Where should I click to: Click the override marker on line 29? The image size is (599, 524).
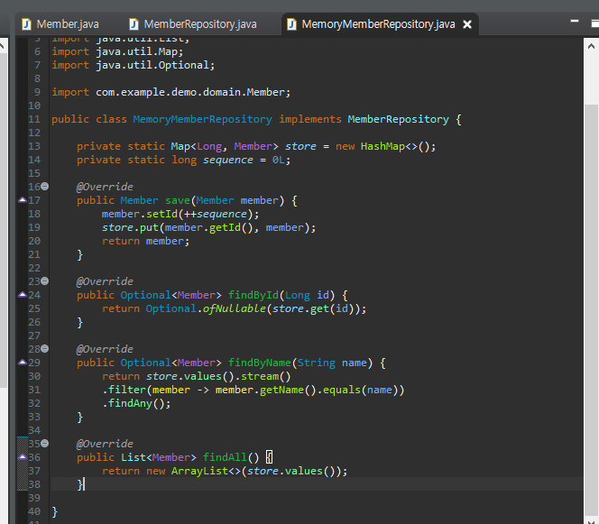(23, 362)
